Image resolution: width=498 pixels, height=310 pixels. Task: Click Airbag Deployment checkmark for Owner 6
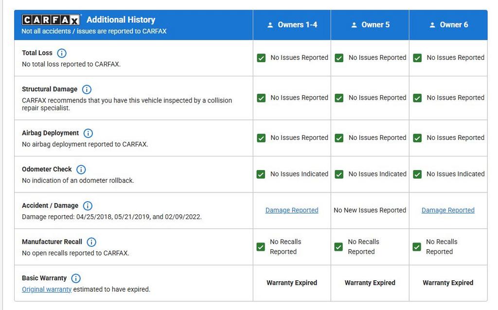point(417,138)
